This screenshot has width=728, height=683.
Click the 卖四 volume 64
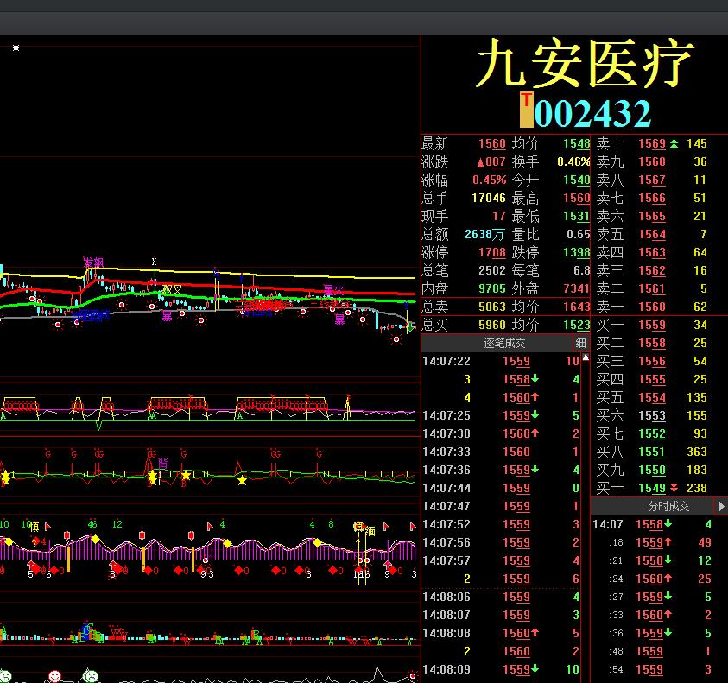click(700, 253)
